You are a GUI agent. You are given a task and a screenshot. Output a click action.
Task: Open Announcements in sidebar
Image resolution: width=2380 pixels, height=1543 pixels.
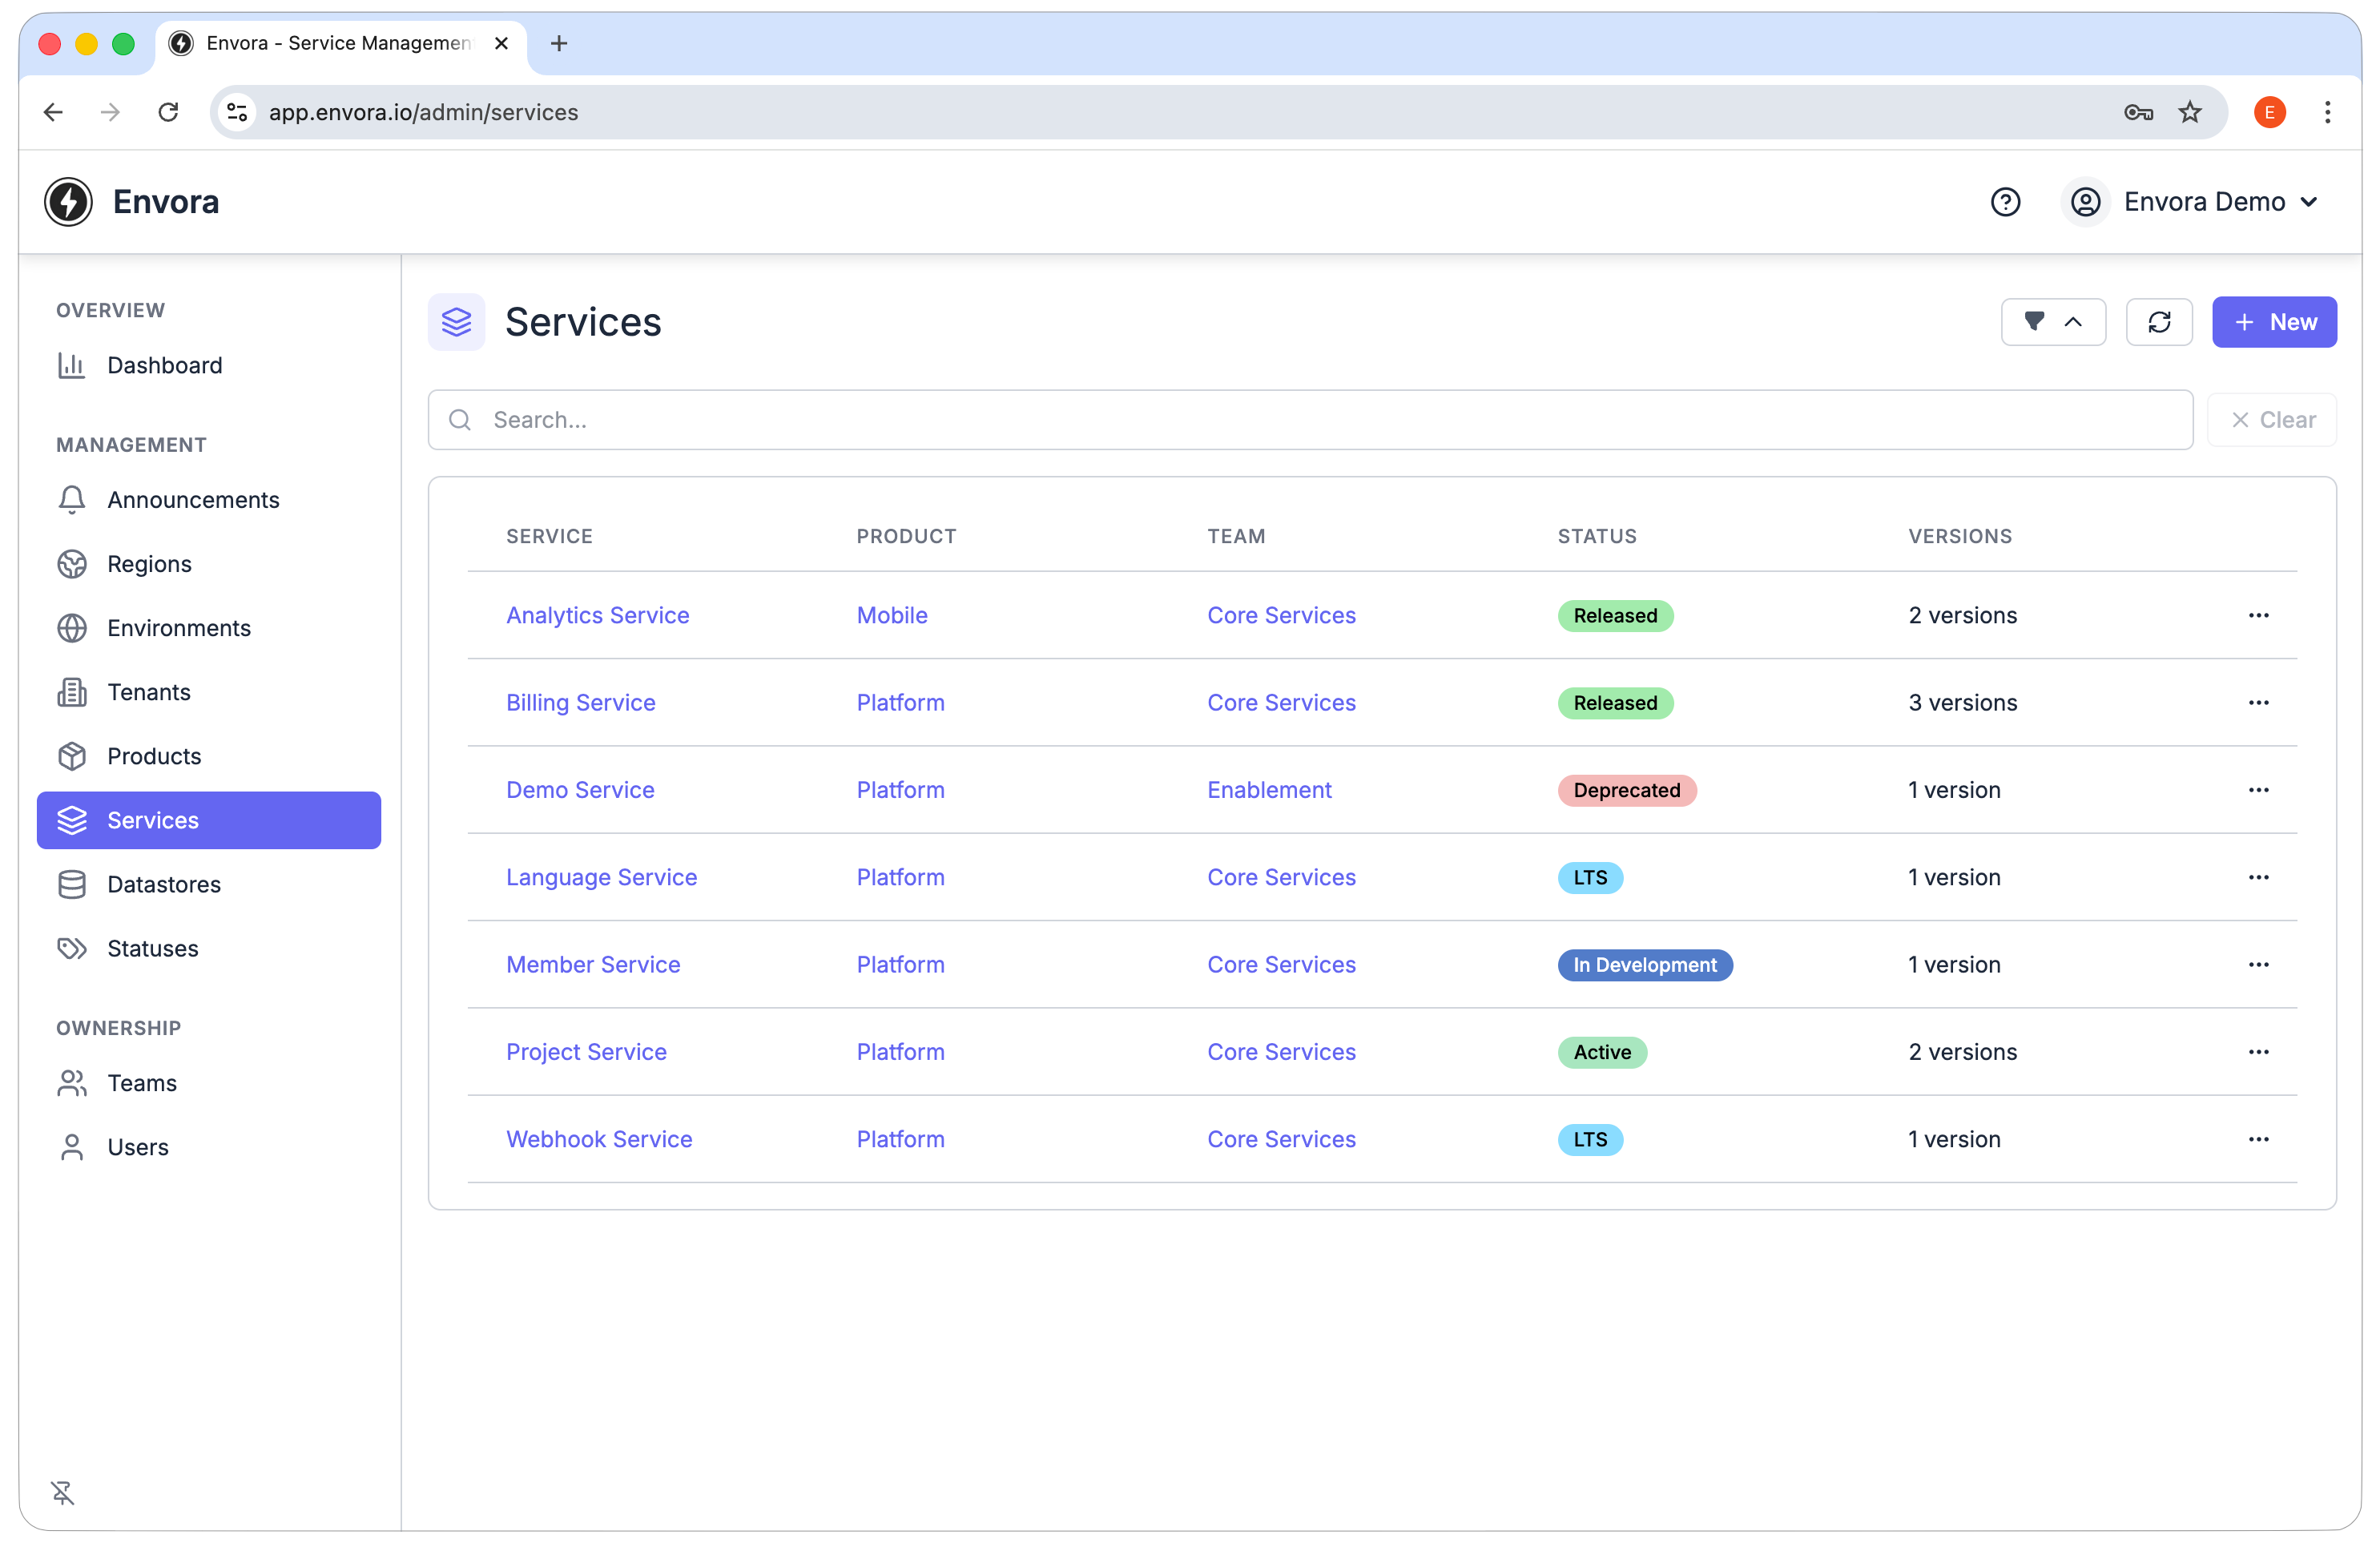pos(209,500)
